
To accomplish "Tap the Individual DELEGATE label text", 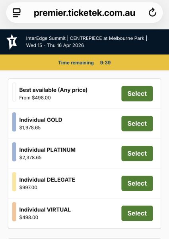I will pyautogui.click(x=47, y=180).
